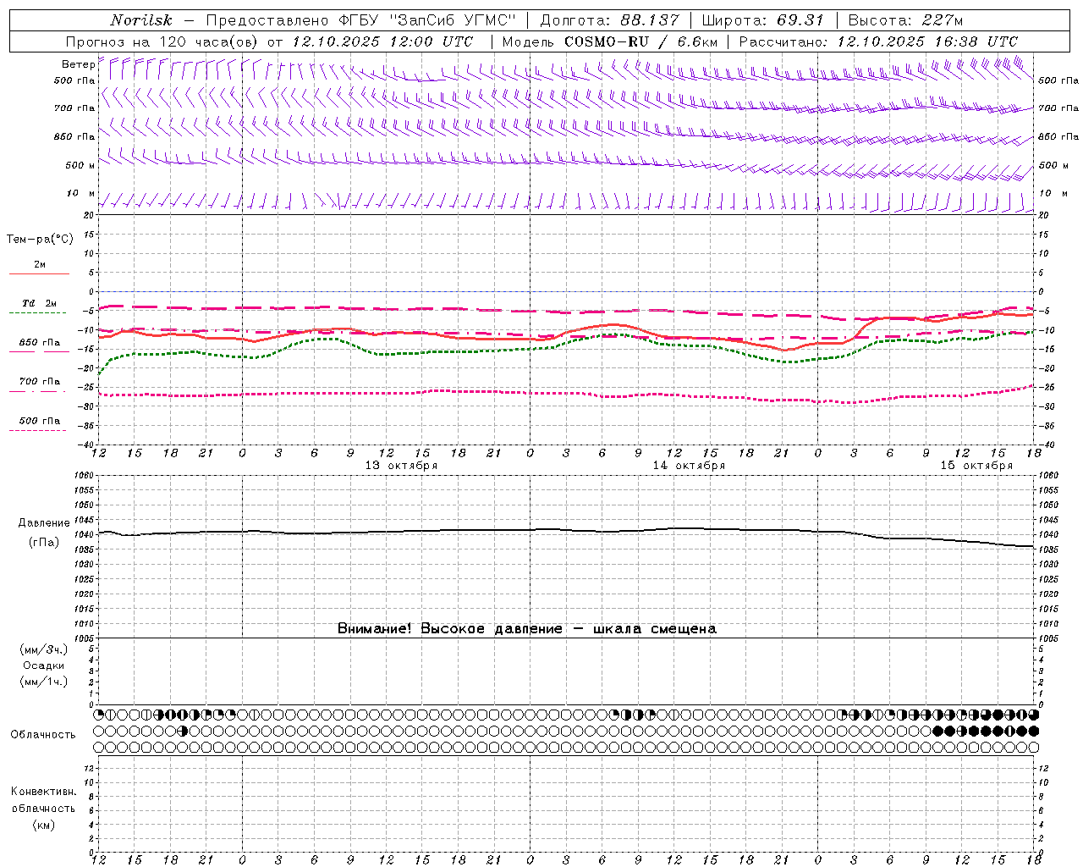Click the 'Тем-ра(°C)' temperature panel title
Viewport: 1083px width, 867px height.
pyautogui.click(x=40, y=240)
